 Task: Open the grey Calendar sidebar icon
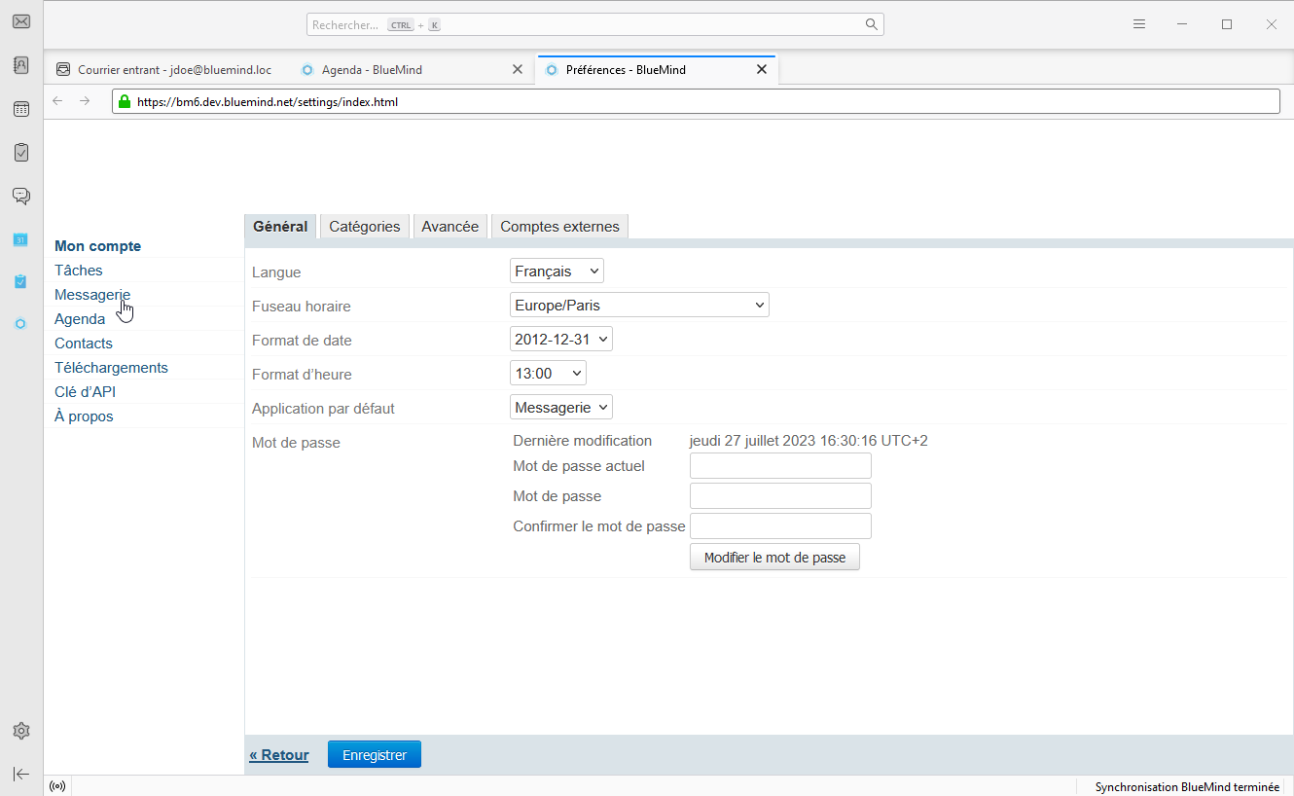(20, 109)
